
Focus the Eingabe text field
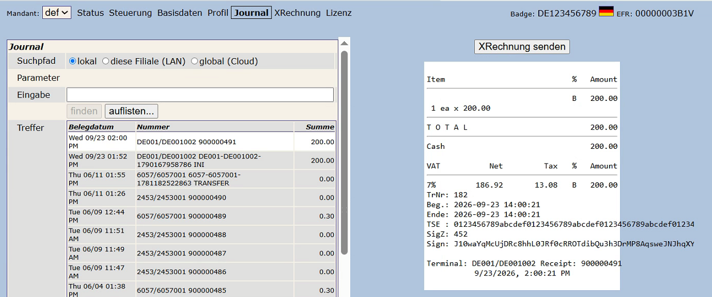[200, 95]
